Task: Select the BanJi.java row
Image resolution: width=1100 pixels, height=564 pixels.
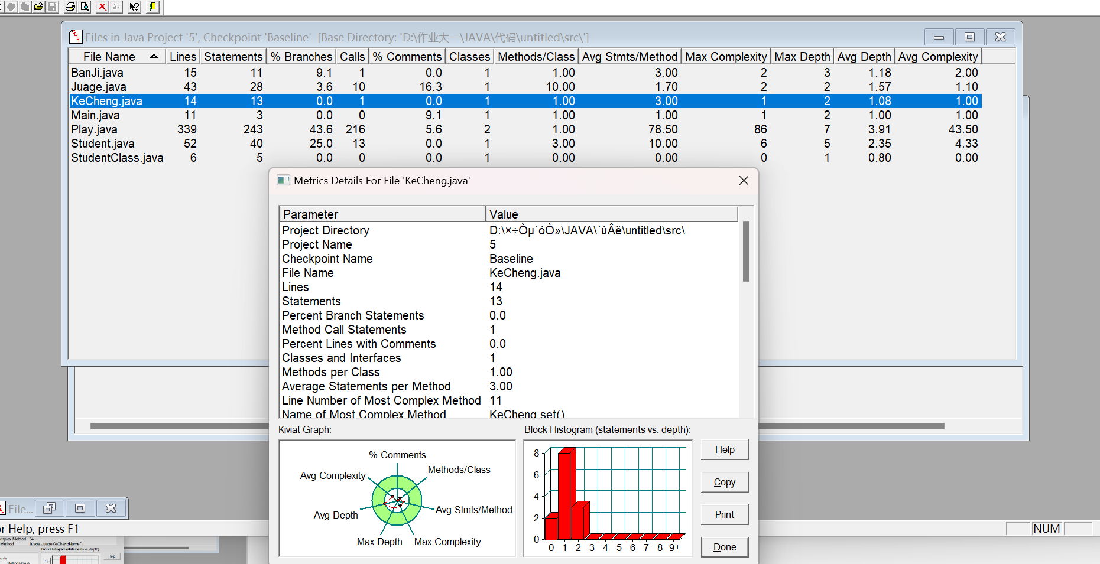Action: pyautogui.click(x=525, y=73)
